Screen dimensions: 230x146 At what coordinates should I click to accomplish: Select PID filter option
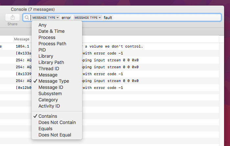[57, 50]
